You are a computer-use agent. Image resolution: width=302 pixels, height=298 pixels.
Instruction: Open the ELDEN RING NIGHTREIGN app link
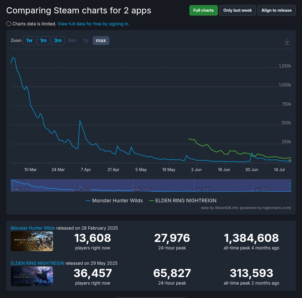(x=37, y=263)
